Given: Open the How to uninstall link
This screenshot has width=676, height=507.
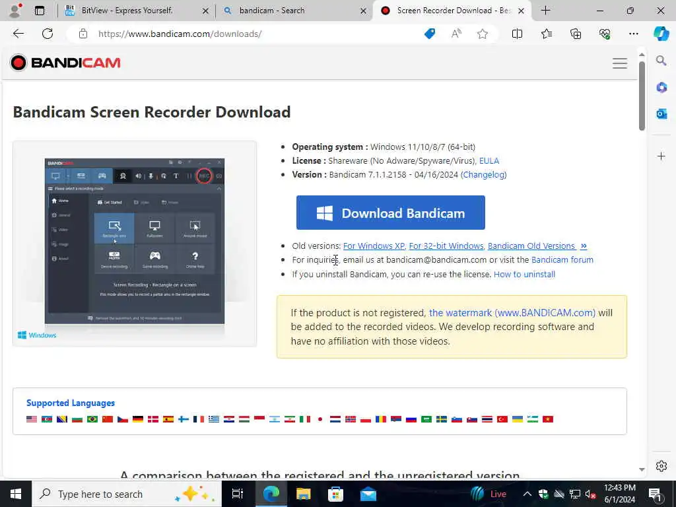Looking at the screenshot, I should point(524,274).
